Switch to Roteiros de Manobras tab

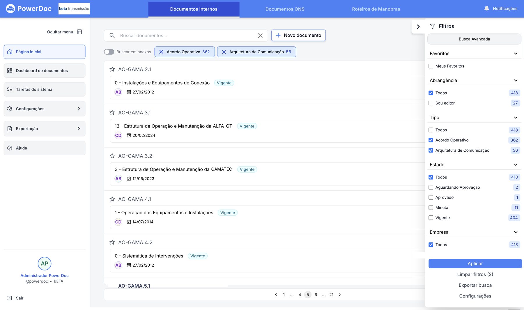pos(376,9)
